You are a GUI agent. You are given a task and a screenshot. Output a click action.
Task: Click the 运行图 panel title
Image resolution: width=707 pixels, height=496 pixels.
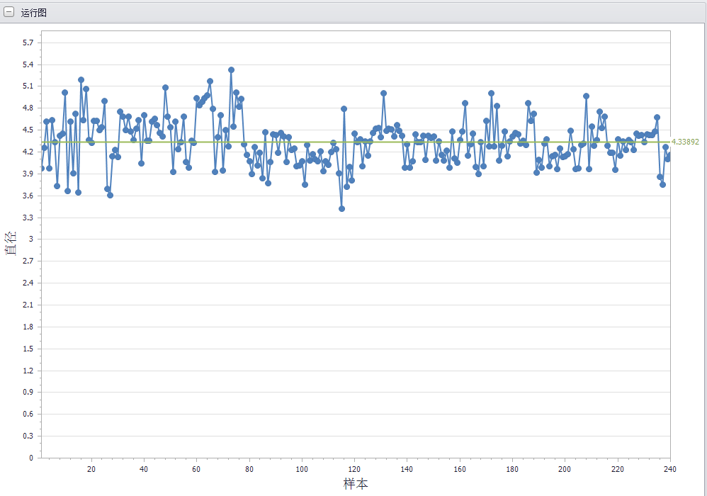[x=34, y=13]
